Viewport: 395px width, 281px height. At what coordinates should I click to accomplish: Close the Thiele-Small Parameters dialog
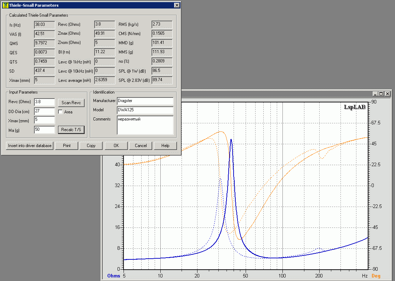pyautogui.click(x=177, y=5)
